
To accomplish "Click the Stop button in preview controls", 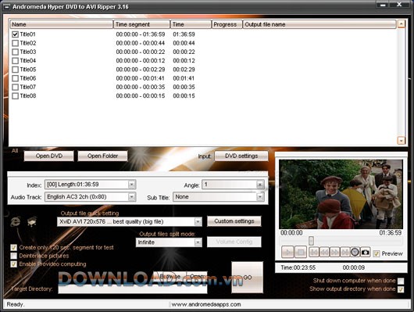I will point(301,252).
